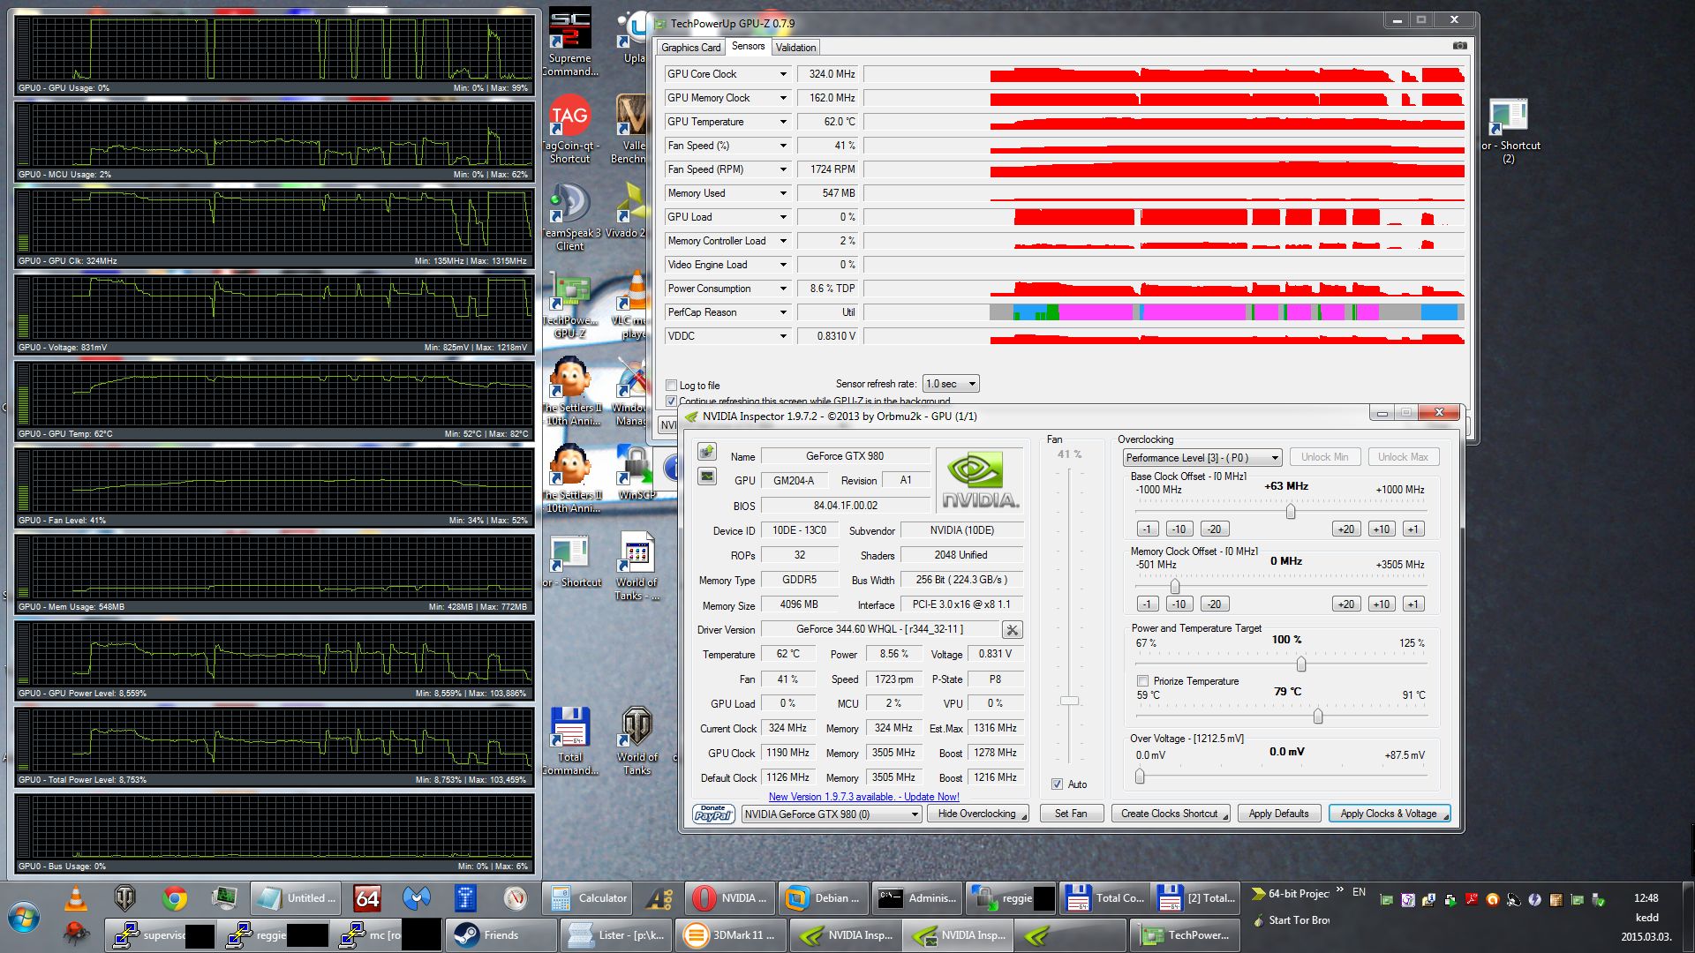The image size is (1695, 953).
Task: Open the GPU Core Clock sensor dropdown
Action: coord(782,74)
